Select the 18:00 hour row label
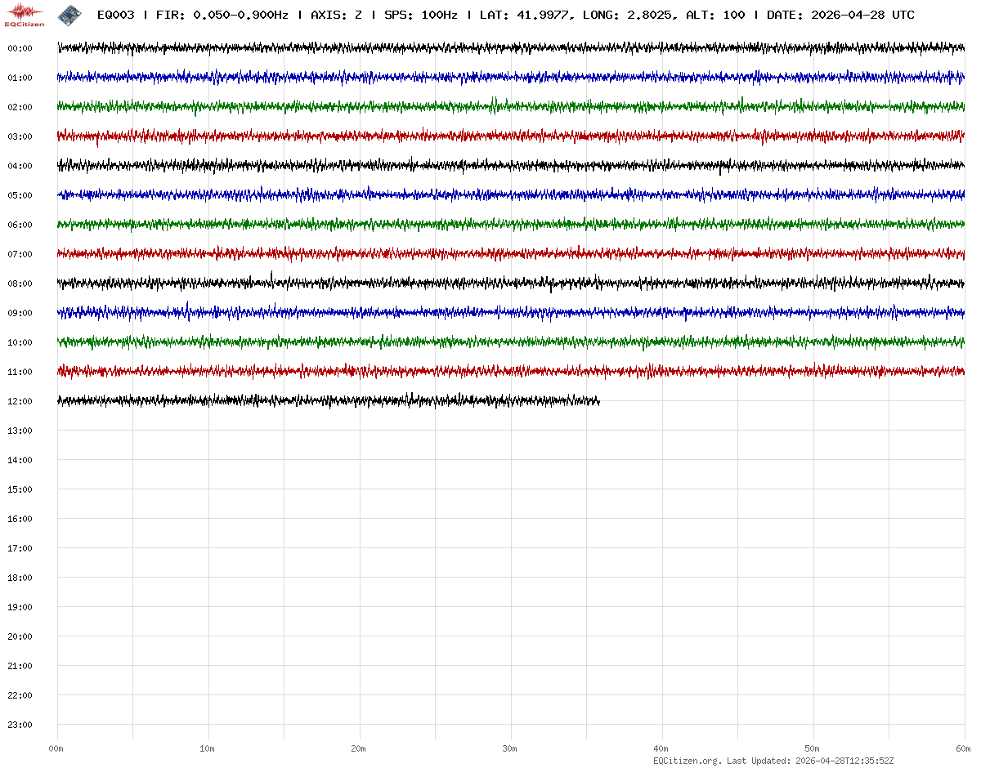981x768 pixels. (x=20, y=578)
